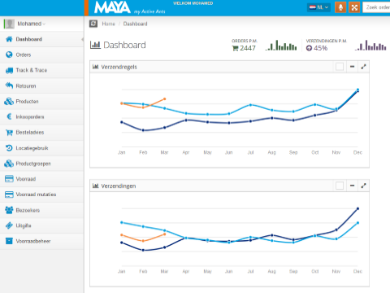Click the MAYA logo in header
The height and width of the screenshot is (293, 390).
[112, 7]
